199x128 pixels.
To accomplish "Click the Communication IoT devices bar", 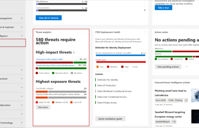I will (62, 10).
